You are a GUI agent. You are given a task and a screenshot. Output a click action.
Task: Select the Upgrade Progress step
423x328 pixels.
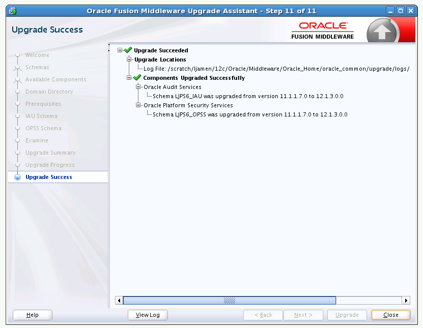[x=50, y=165]
